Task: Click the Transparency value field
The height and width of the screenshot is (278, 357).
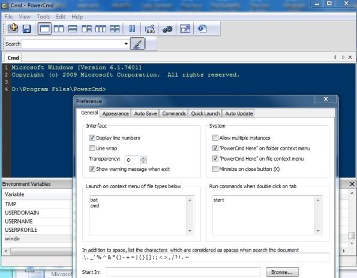Action: (131, 160)
